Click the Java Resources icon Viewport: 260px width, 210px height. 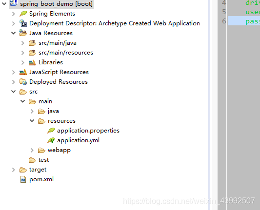pos(23,33)
